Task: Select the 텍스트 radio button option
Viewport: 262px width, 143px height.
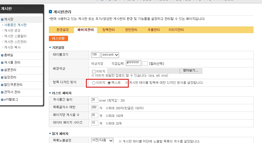Action: (x=109, y=83)
